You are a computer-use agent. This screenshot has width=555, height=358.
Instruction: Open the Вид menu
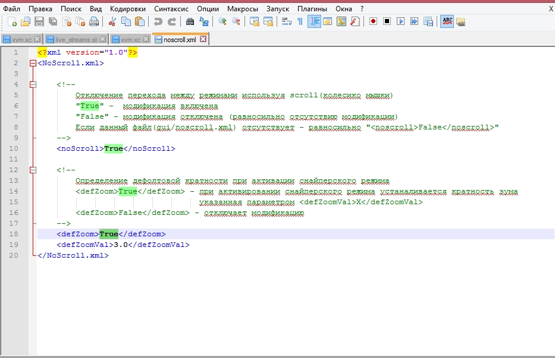pos(95,9)
